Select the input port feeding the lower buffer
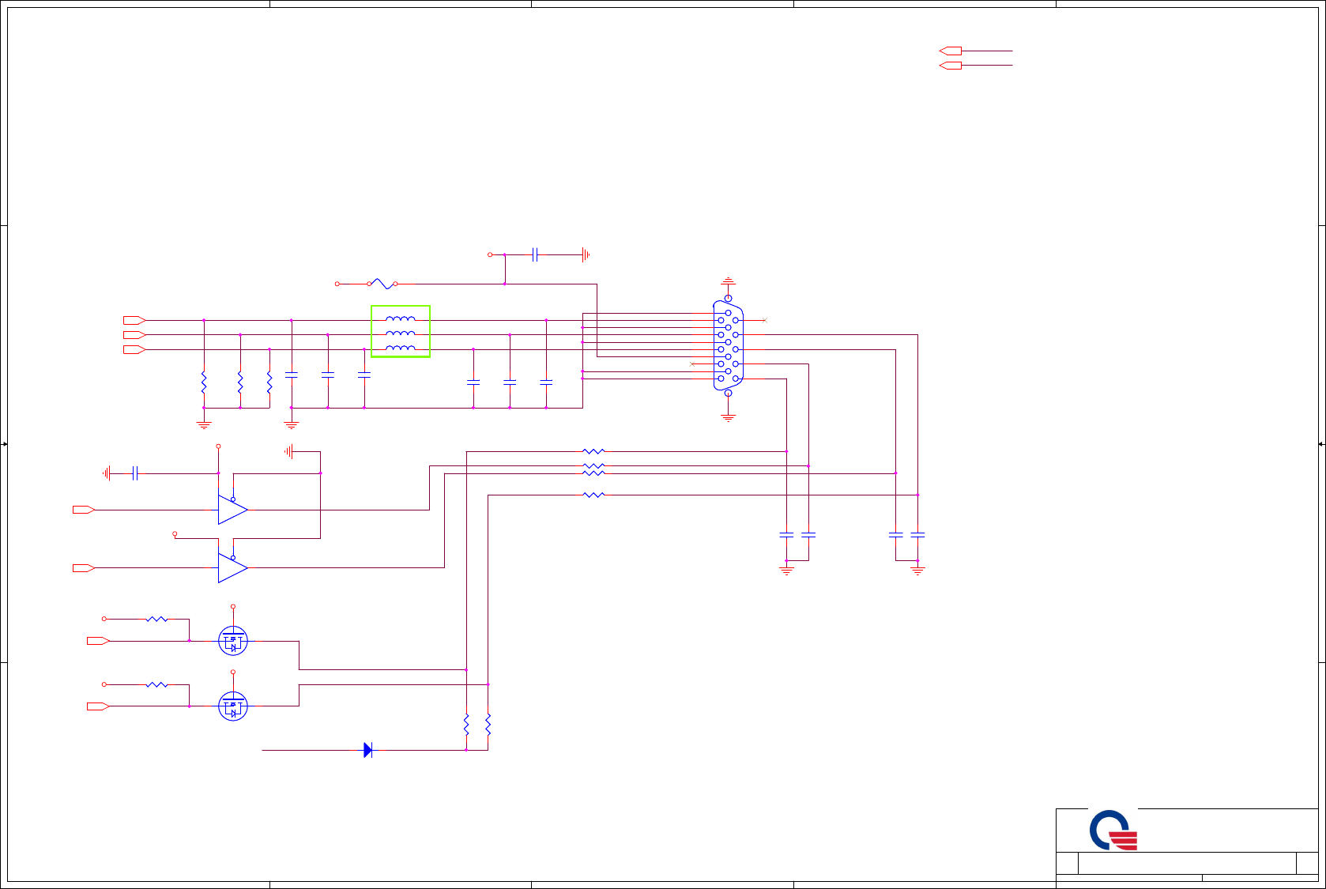 [84, 567]
